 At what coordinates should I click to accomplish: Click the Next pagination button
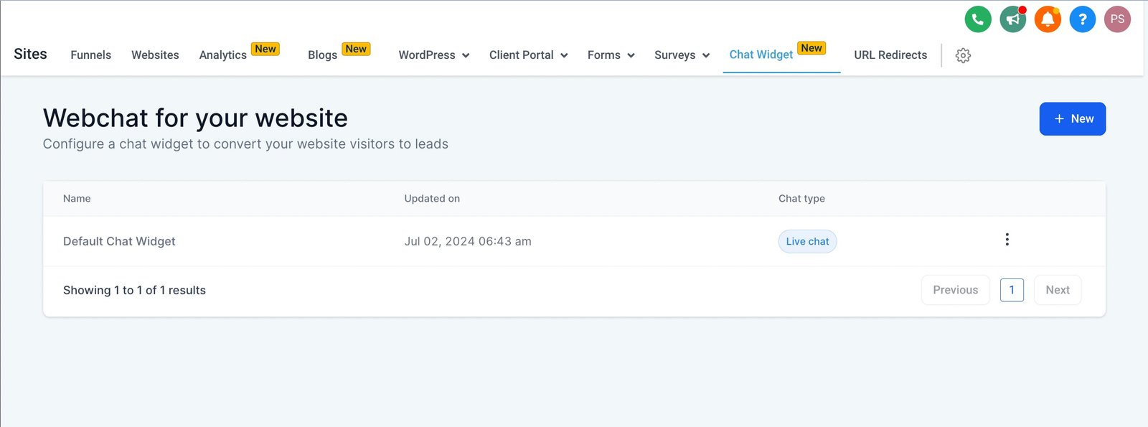pos(1057,290)
